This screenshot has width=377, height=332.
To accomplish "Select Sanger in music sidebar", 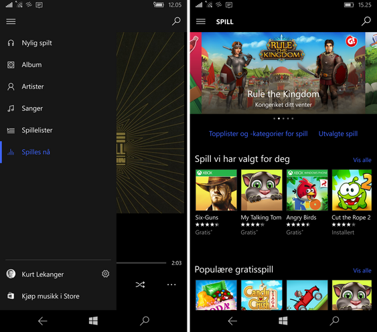I will click(58, 108).
